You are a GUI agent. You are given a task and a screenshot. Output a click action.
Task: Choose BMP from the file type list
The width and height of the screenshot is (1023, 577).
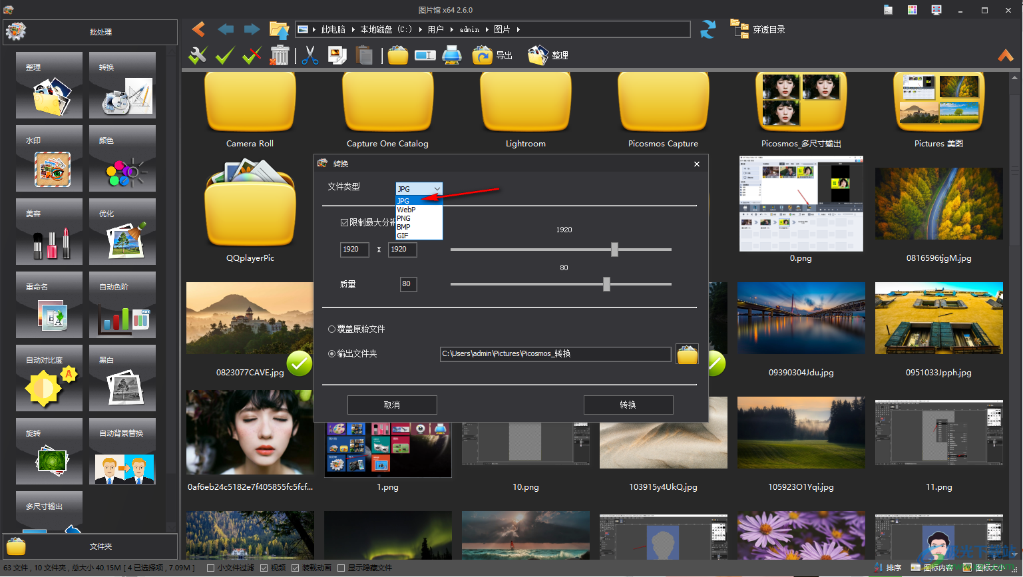pyautogui.click(x=419, y=226)
